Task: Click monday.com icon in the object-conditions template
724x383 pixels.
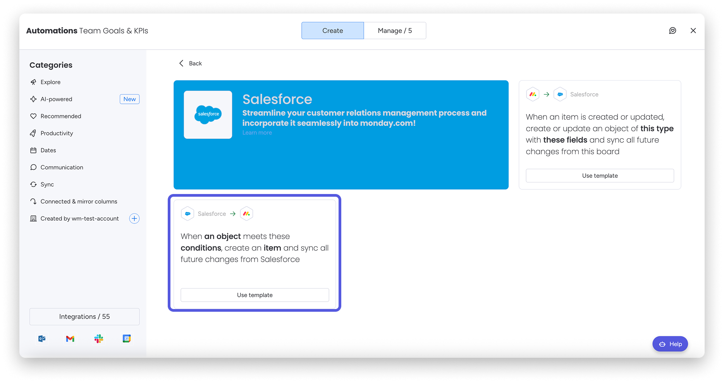Action: (246, 213)
